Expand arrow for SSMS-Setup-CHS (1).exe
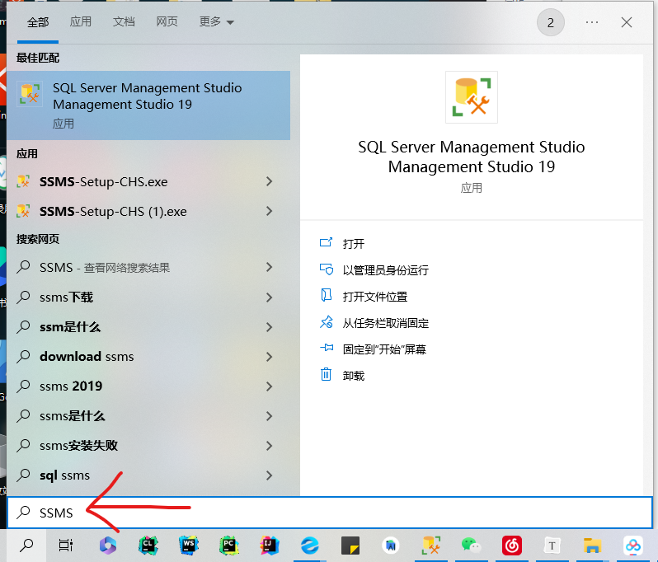This screenshot has height=562, width=658. pyautogui.click(x=270, y=212)
